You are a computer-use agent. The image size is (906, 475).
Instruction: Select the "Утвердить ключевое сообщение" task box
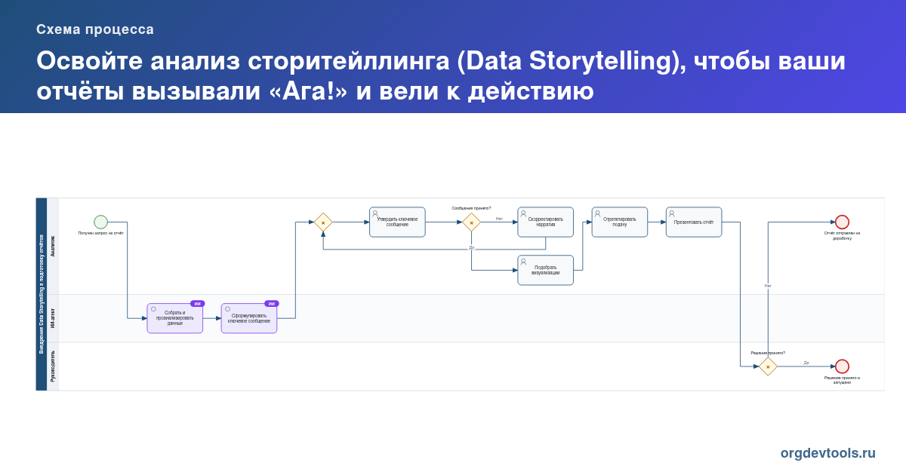click(397, 222)
